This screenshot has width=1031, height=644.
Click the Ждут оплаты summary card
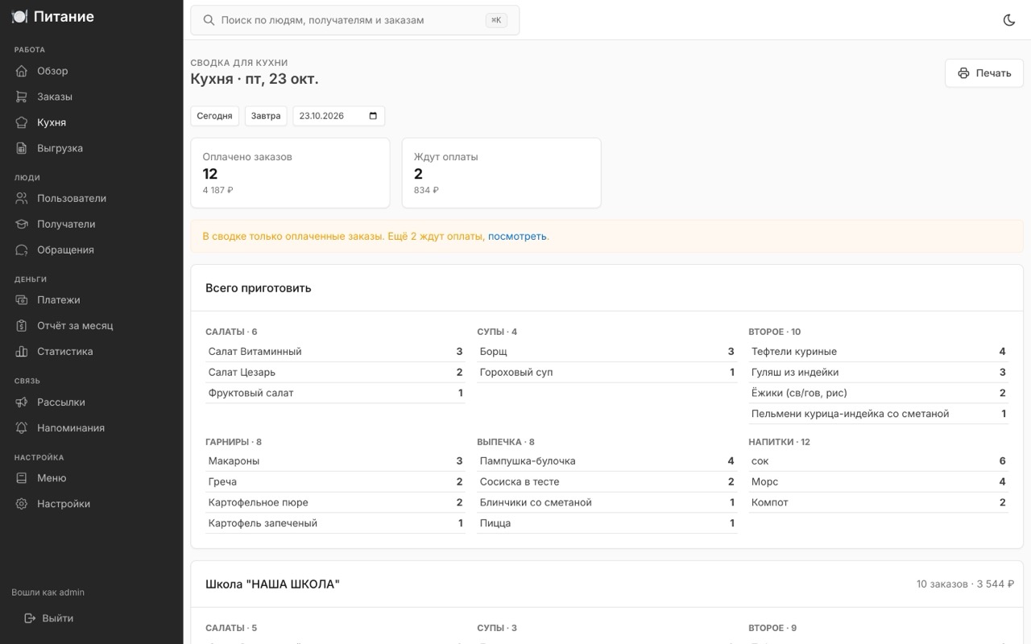[x=501, y=173]
